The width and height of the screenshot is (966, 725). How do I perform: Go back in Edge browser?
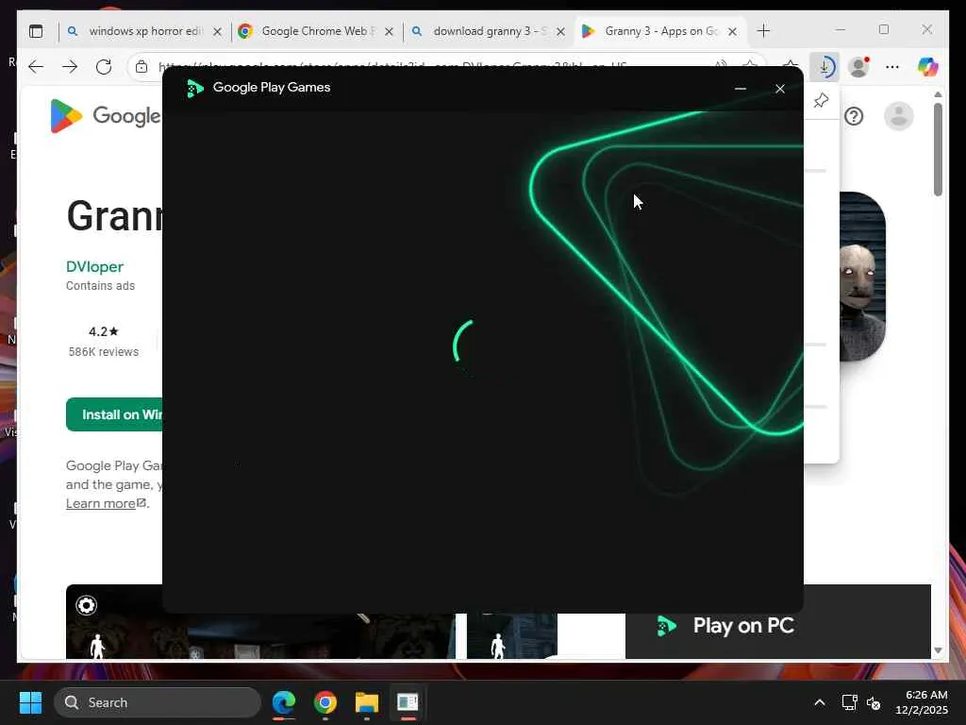[x=37, y=67]
